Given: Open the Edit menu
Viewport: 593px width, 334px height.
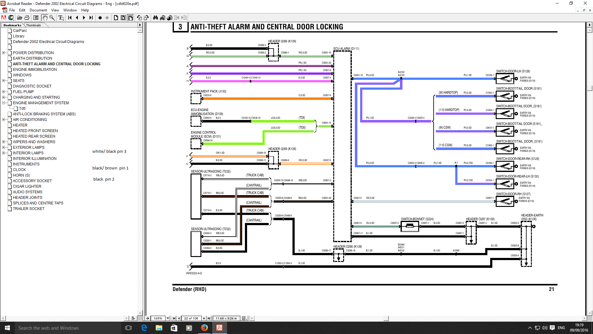Looking at the screenshot, I should pyautogui.click(x=22, y=10).
